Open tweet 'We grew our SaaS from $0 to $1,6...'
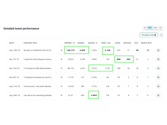Screen dimensions: 167x125 pyautogui.click(x=38, y=50)
